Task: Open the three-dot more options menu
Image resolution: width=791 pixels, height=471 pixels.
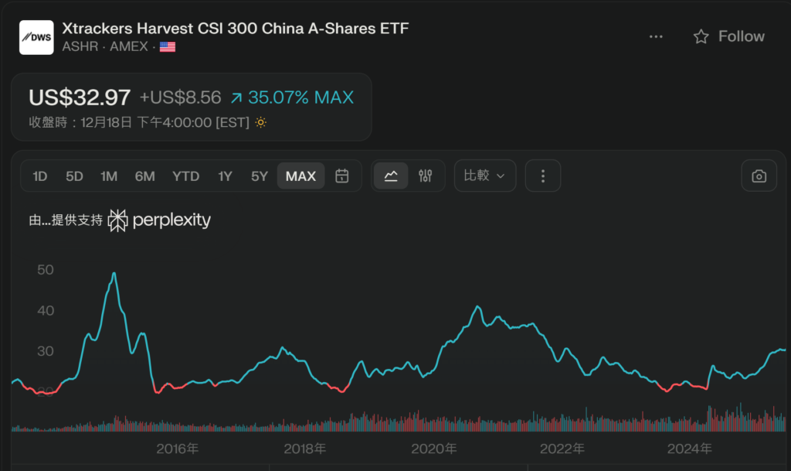Action: tap(656, 36)
